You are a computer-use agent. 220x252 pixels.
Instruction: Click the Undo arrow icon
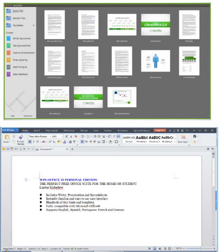(x=24, y=149)
